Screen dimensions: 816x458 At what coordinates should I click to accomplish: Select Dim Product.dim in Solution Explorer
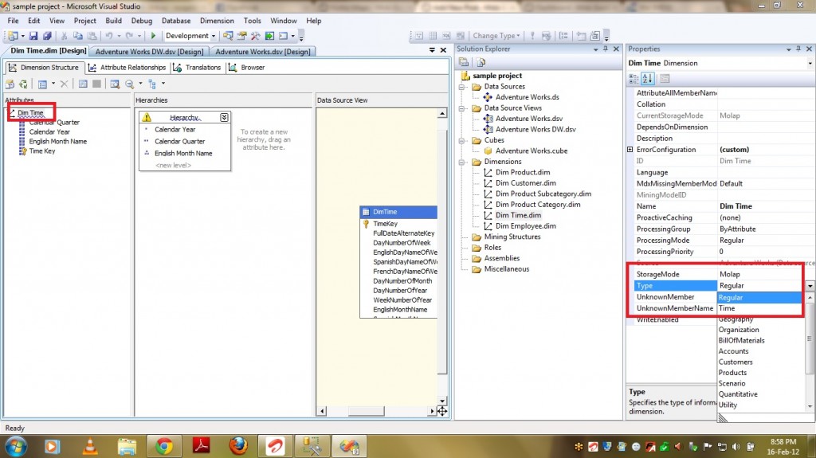[523, 172]
